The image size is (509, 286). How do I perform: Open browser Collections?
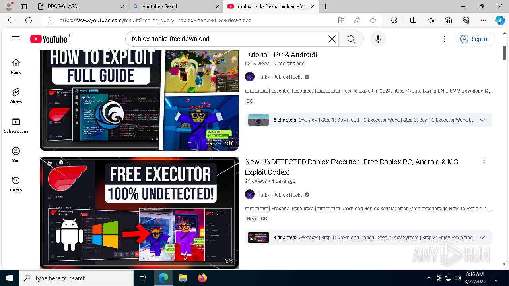pos(449,20)
